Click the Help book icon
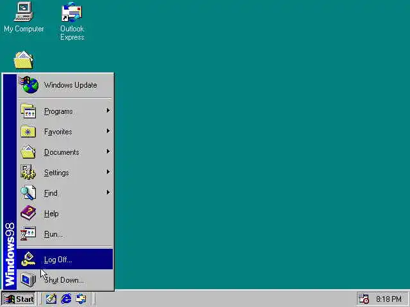Screen dimensions: 410x307 pos(28,213)
